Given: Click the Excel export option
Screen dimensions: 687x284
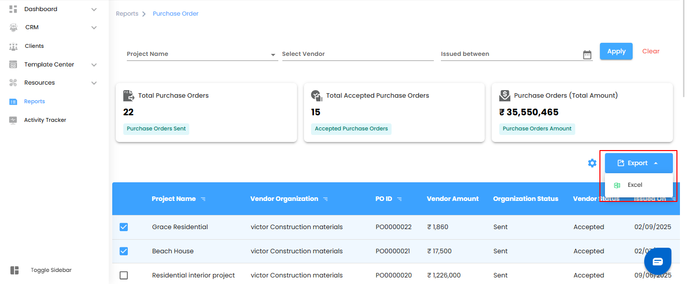Looking at the screenshot, I should click(x=635, y=185).
